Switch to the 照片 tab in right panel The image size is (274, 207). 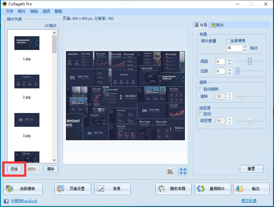click(x=217, y=25)
